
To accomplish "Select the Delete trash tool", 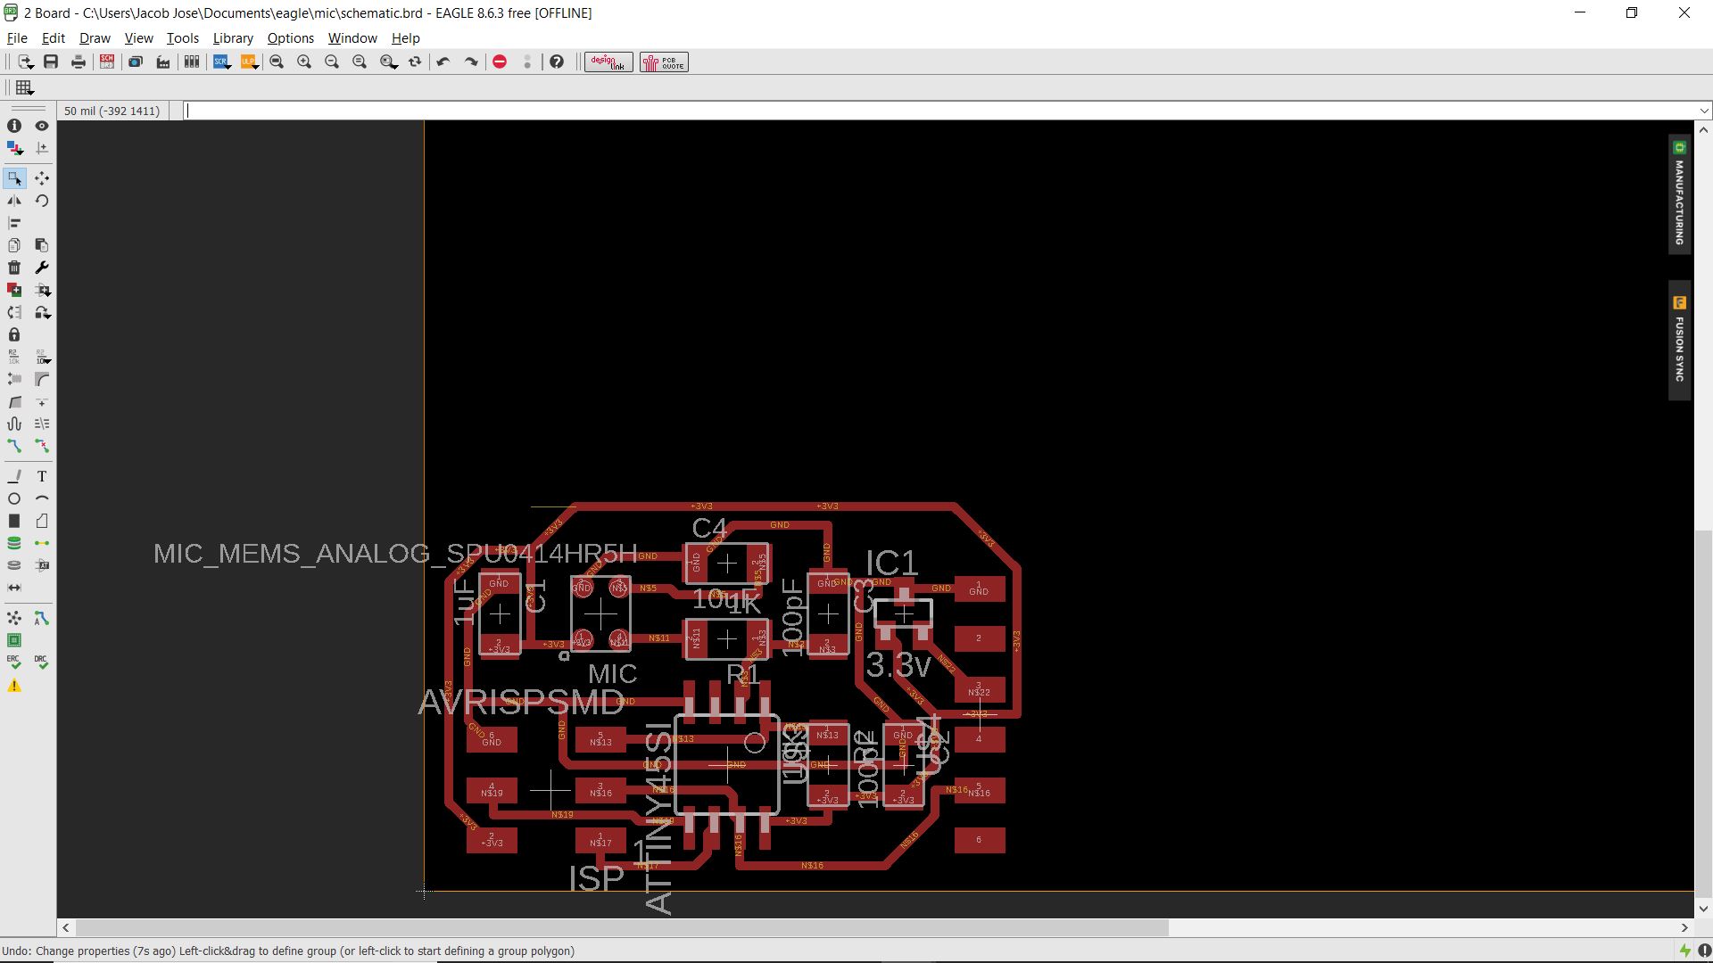I will tap(14, 267).
